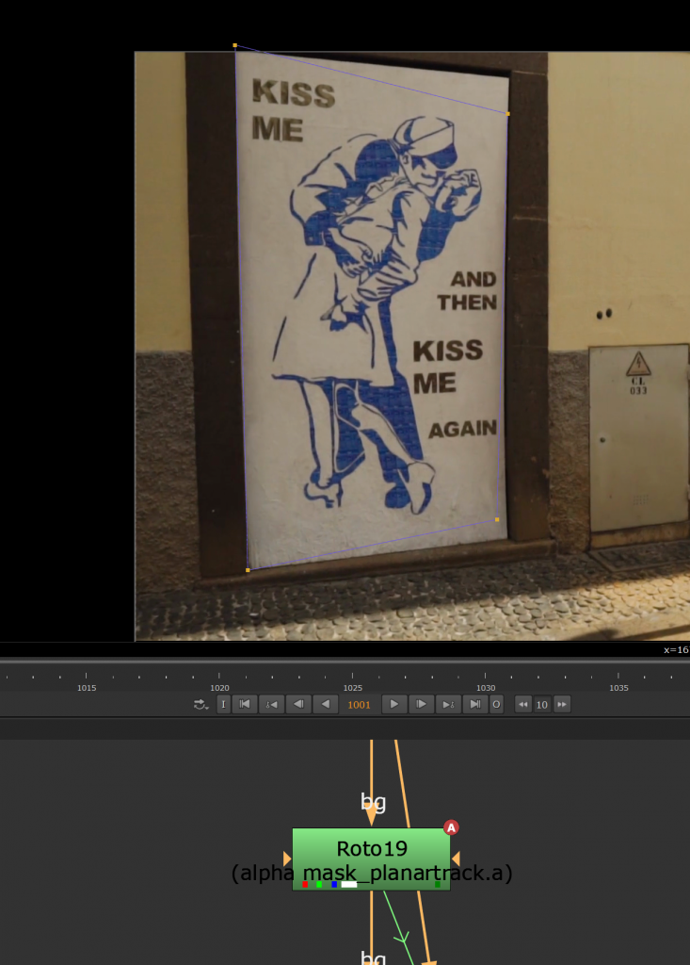690x965 pixels.
Task: Skip forward by frame increment
Action: pyautogui.click(x=562, y=704)
